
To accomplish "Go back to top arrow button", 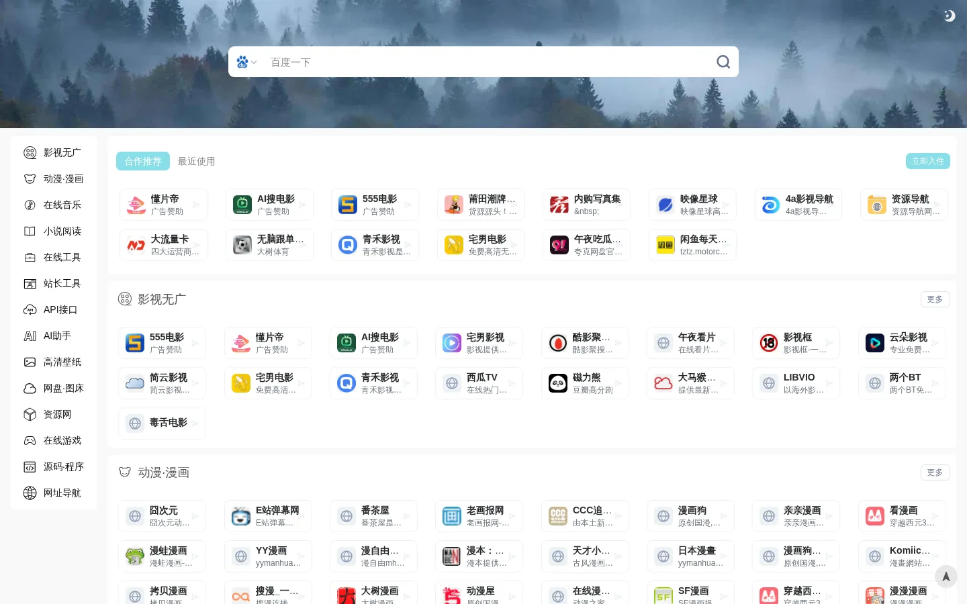I will coord(946,576).
